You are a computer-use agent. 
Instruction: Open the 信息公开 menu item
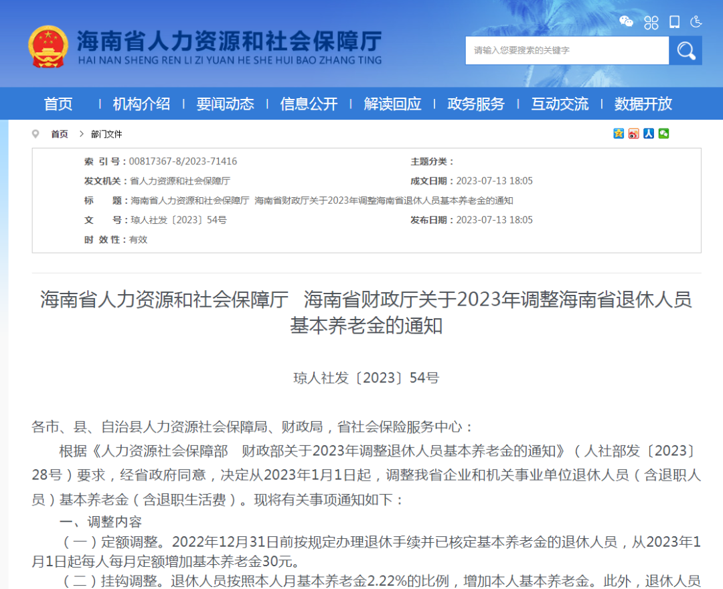[309, 104]
